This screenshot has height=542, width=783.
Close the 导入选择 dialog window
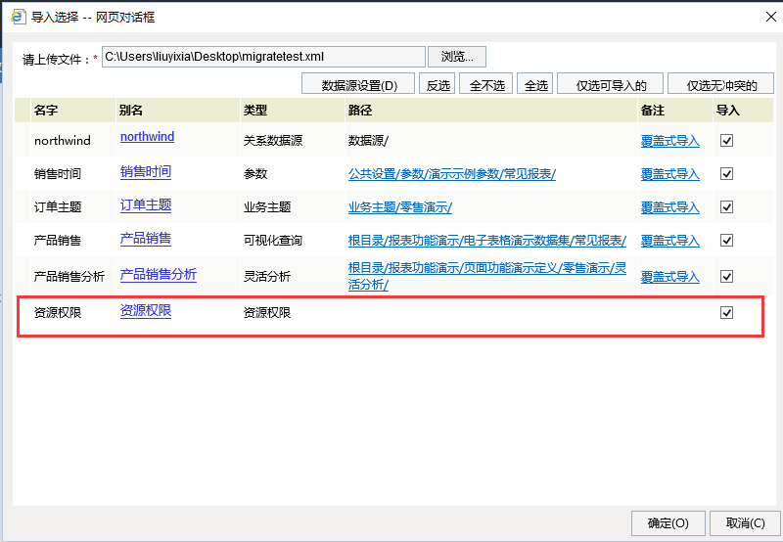pos(771,17)
